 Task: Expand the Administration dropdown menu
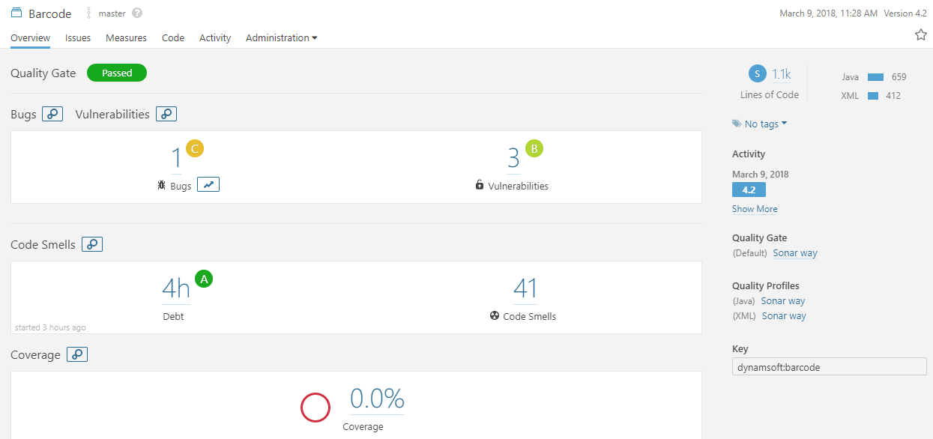click(281, 38)
